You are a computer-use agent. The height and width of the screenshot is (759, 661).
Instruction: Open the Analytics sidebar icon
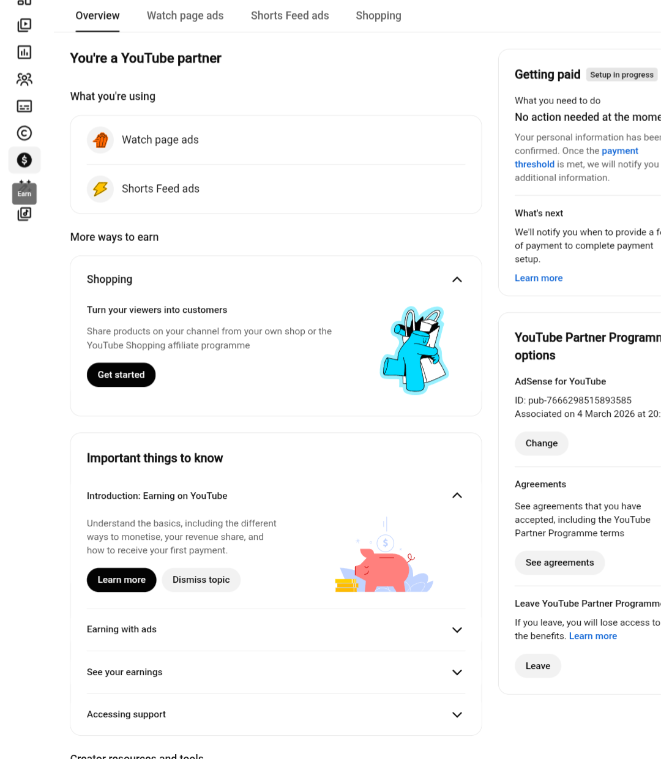[x=24, y=52]
